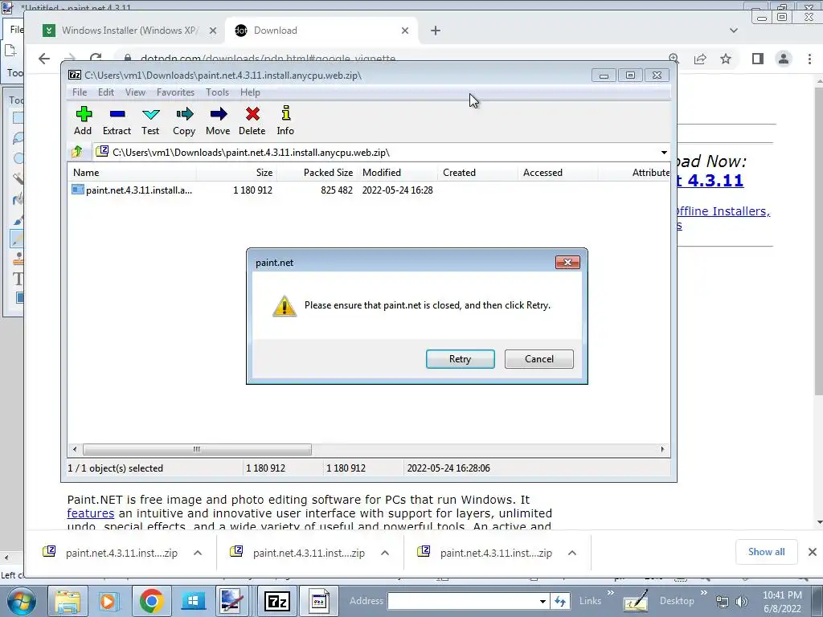Close the Download tab

click(405, 31)
